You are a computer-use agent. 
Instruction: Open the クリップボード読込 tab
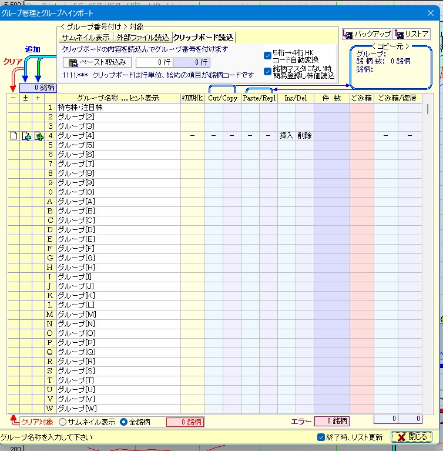click(x=203, y=38)
